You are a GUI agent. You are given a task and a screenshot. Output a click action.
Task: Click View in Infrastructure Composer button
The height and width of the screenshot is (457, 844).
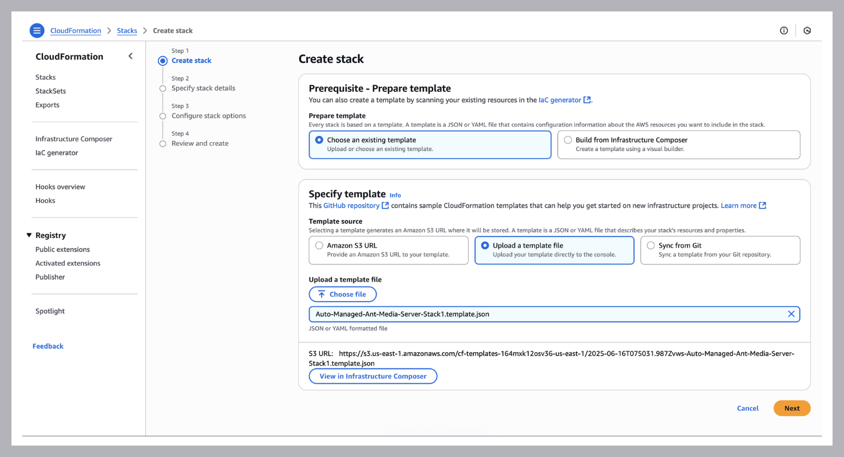(373, 376)
